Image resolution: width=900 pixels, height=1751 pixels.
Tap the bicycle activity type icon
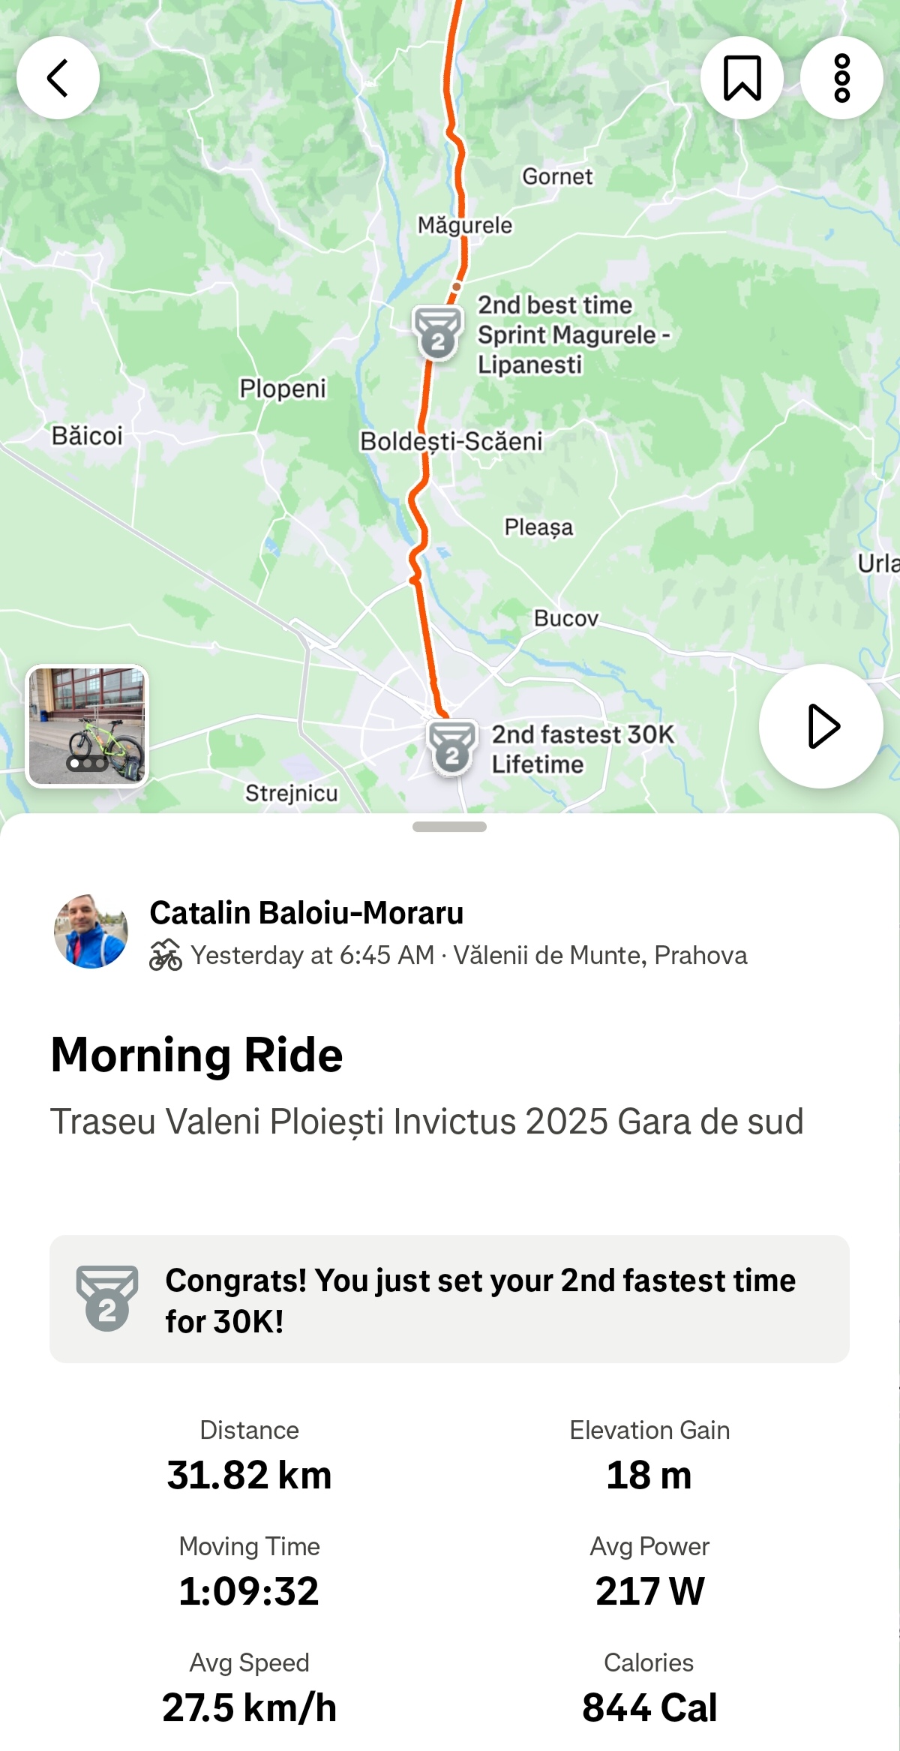[x=166, y=955]
